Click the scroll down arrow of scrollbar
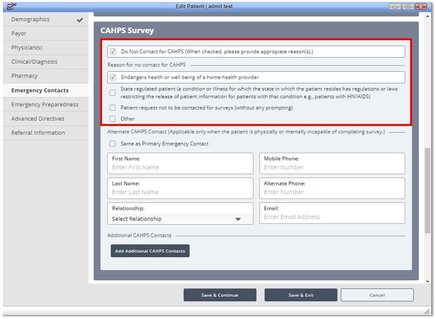 (x=427, y=282)
